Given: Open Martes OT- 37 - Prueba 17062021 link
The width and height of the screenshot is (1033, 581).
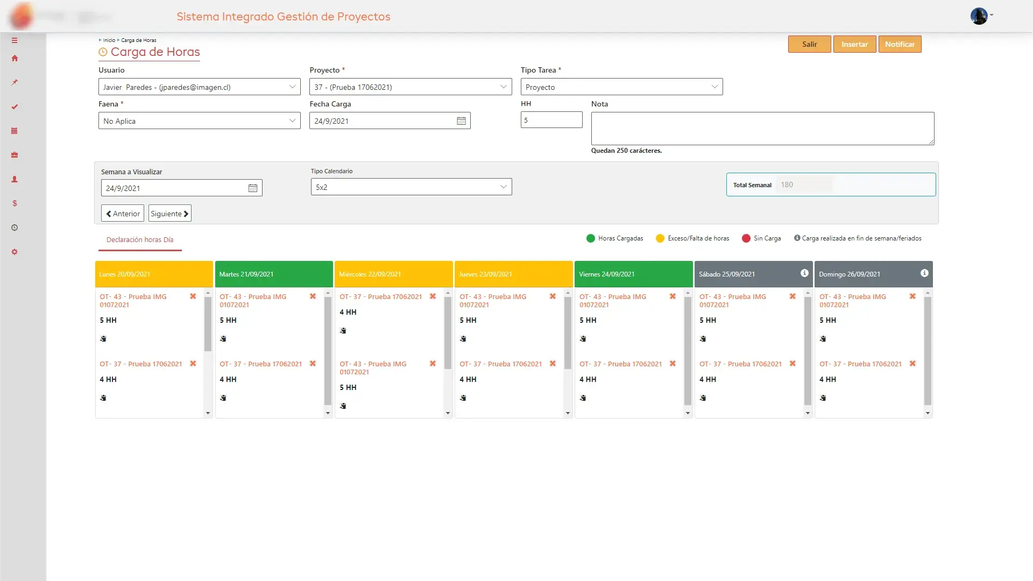Looking at the screenshot, I should point(260,364).
